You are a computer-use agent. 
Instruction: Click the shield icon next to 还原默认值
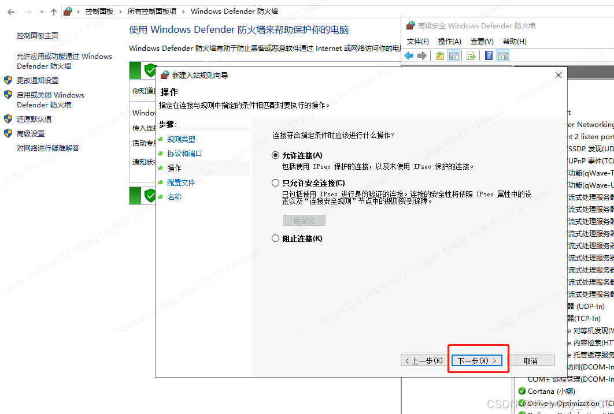tap(8, 119)
